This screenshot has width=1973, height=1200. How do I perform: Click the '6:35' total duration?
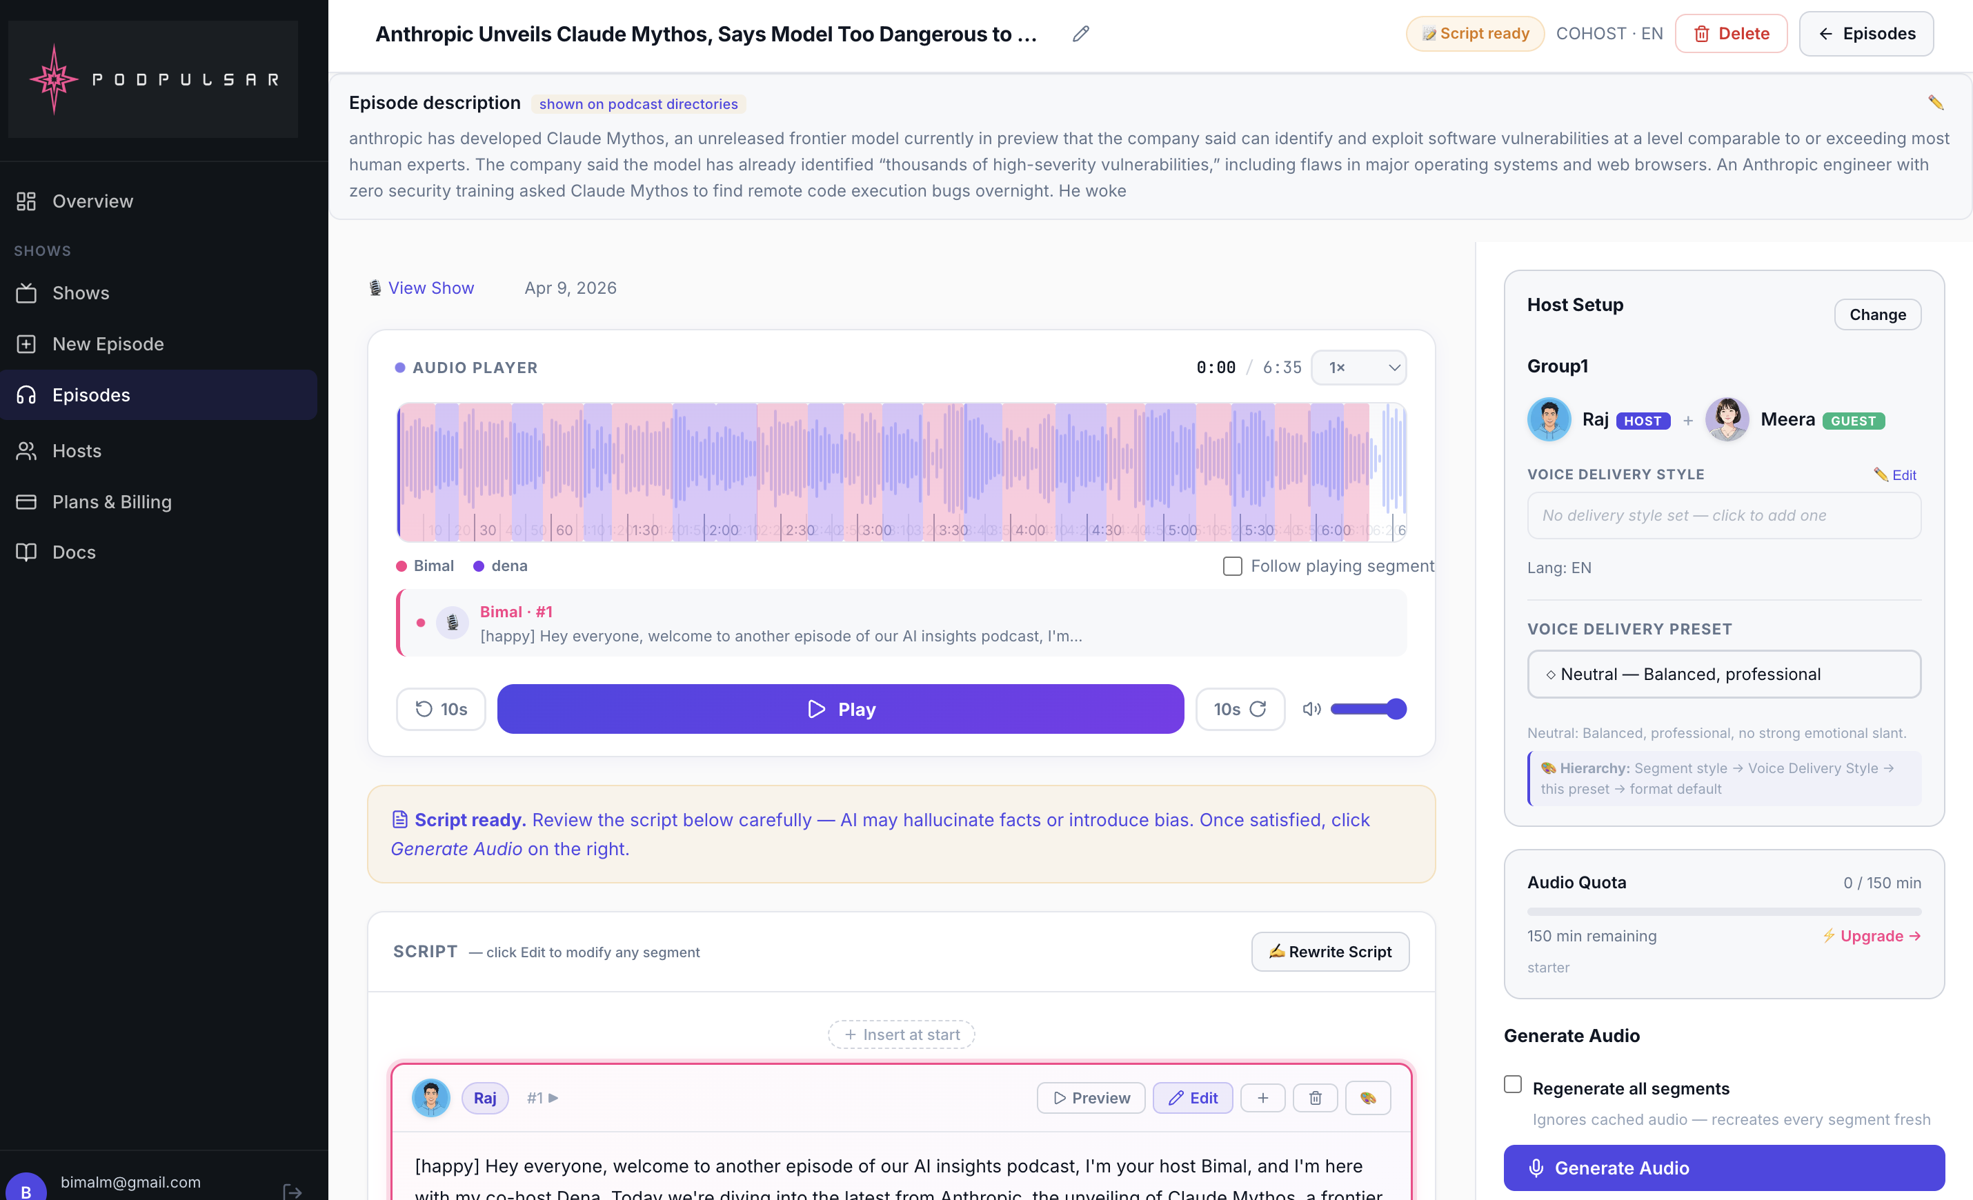click(1282, 367)
